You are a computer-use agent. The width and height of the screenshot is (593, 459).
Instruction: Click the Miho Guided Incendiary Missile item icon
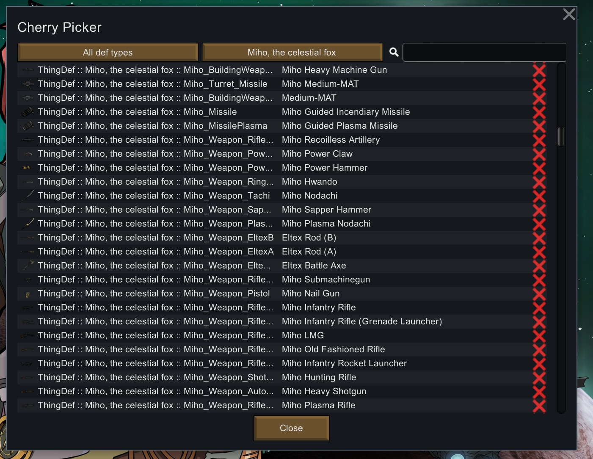click(x=28, y=112)
